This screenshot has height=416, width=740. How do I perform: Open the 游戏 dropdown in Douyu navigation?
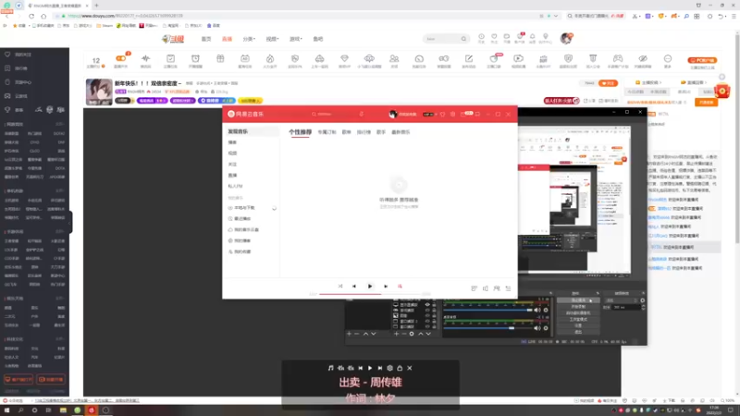[x=295, y=39]
